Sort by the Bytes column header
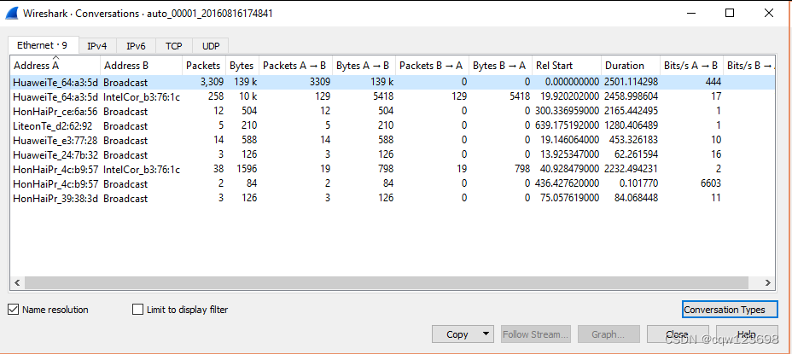The height and width of the screenshot is (354, 792). (242, 65)
